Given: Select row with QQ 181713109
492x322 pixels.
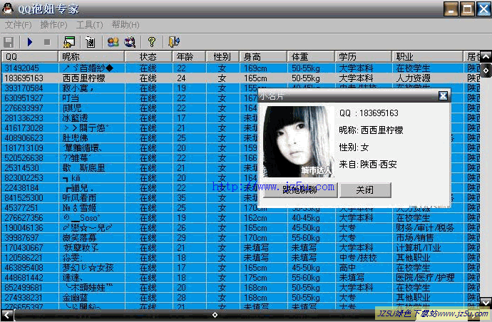Looking at the screenshot, I should tap(241, 148).
